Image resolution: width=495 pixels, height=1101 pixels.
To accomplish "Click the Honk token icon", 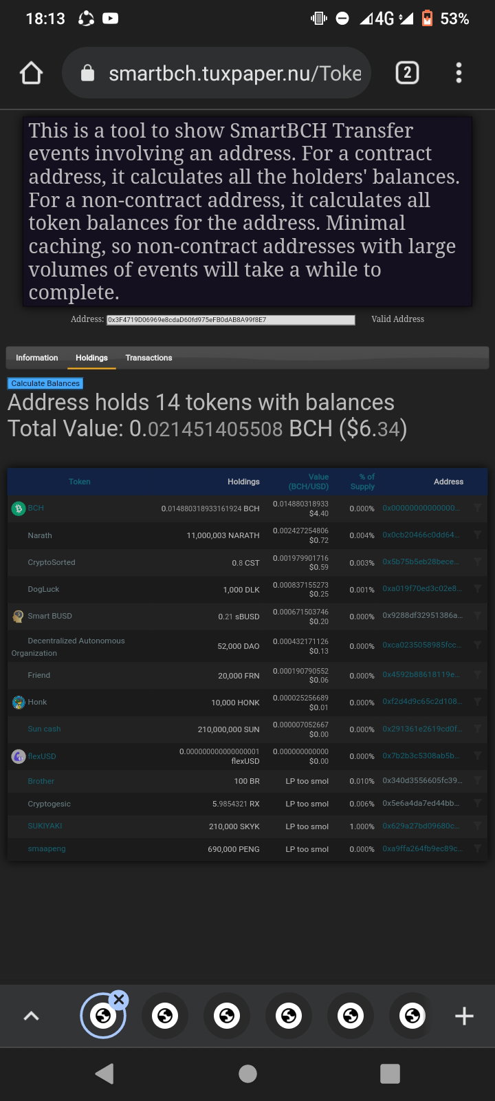I will [19, 703].
